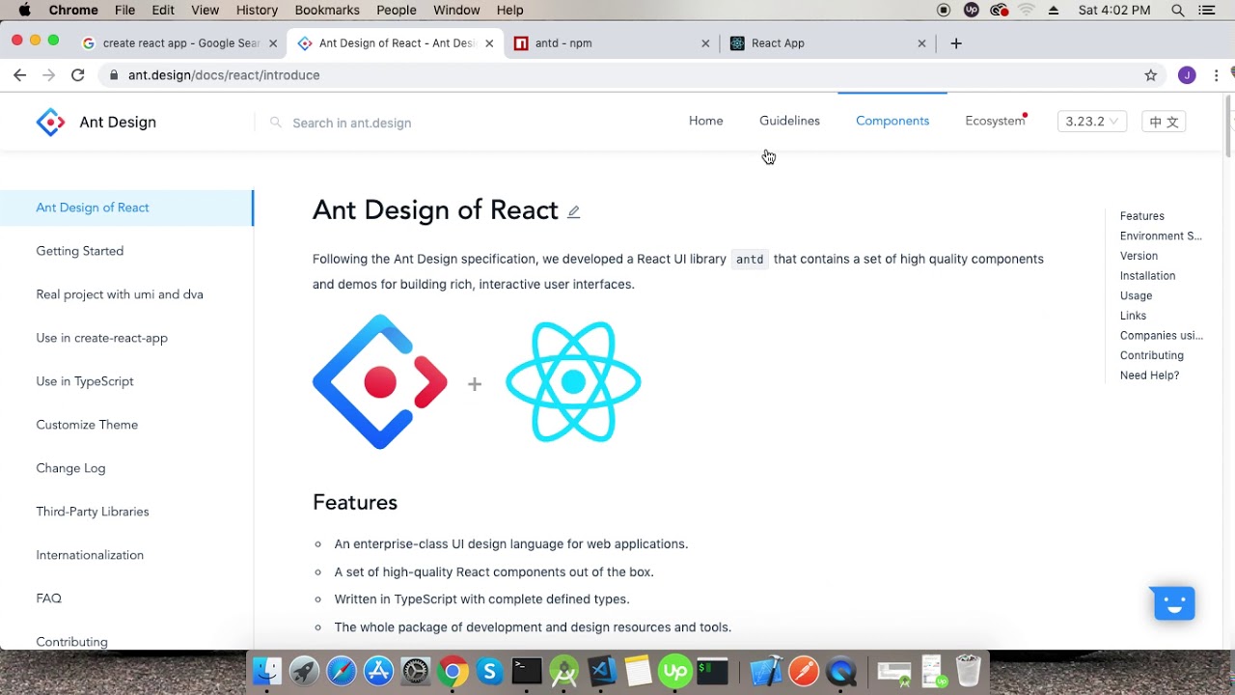This screenshot has width=1235, height=695.
Task: Open a new tab with the plus button
Action: (x=956, y=43)
